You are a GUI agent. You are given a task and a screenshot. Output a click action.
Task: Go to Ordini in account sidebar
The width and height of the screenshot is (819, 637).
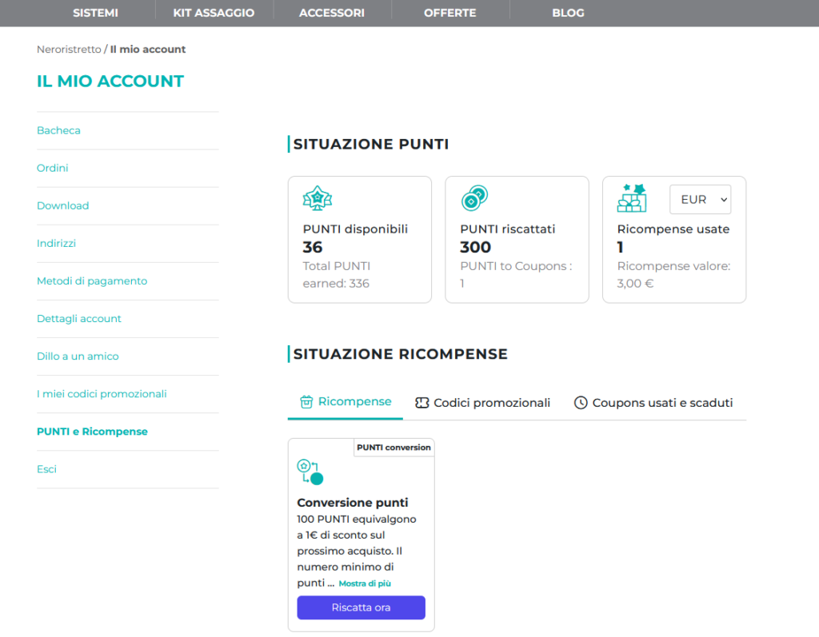click(x=53, y=168)
